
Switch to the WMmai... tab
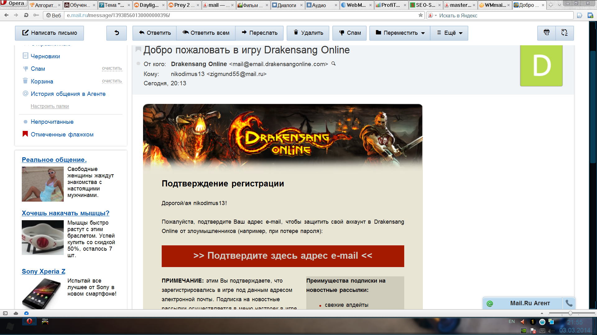point(494,5)
